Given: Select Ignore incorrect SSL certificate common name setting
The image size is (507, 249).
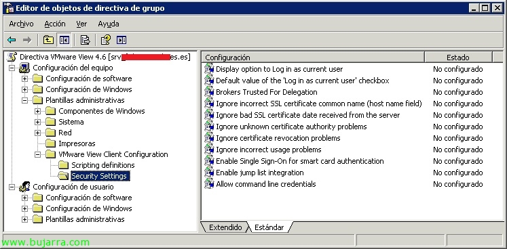Looking at the screenshot, I should pos(319,104).
